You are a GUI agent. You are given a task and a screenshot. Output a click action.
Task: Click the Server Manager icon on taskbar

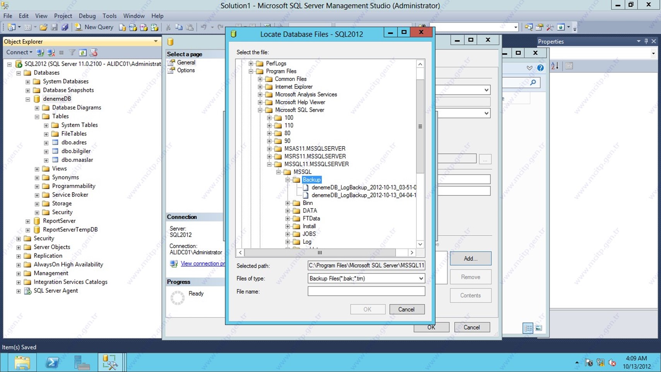(x=82, y=362)
